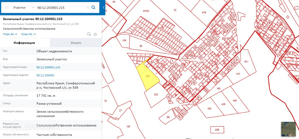Open the Участки search type dropdown
This screenshot has width=299, height=139.
coord(24,8)
